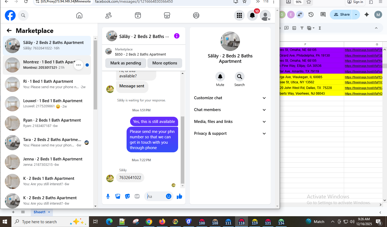Expand the Privacy & support section

coord(230,133)
